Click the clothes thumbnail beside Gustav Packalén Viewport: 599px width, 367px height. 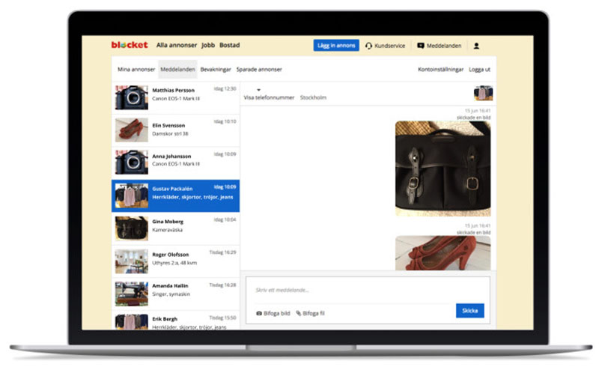[x=132, y=195]
